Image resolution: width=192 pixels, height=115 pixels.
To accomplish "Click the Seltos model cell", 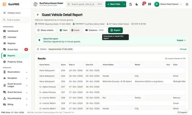I will pyautogui.click(x=138, y=98).
